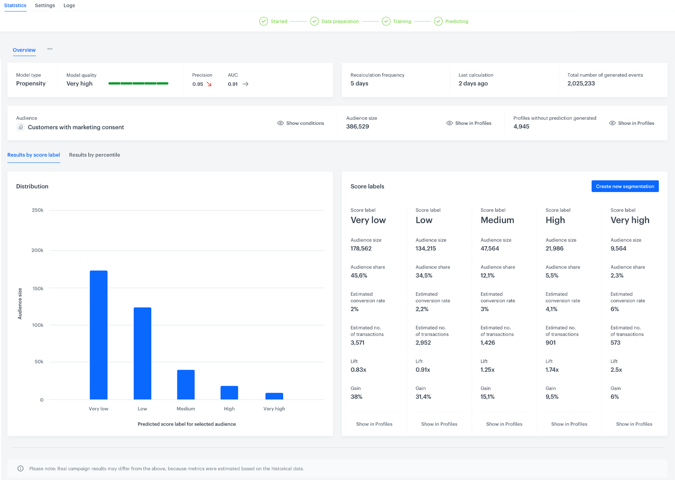The image size is (675, 480).
Task: Show Very low score label in Profiles
Action: point(374,424)
